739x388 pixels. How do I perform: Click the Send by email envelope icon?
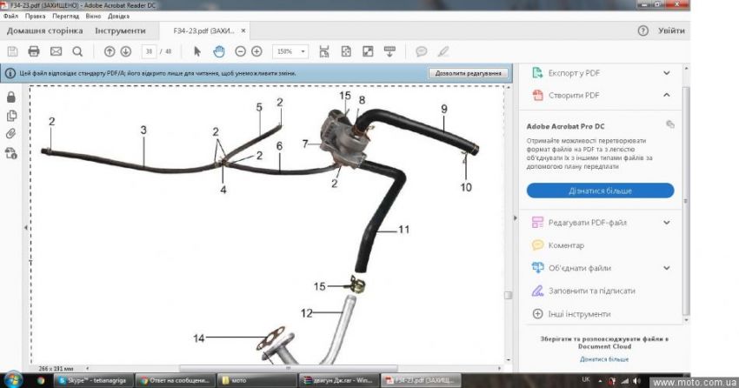[x=56, y=51]
